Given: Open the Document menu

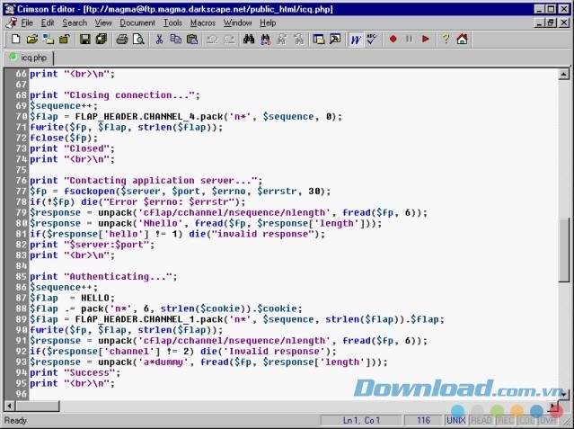Looking at the screenshot, I should [x=137, y=22].
